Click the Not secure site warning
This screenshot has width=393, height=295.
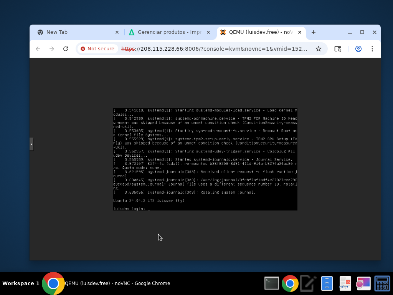97,49
